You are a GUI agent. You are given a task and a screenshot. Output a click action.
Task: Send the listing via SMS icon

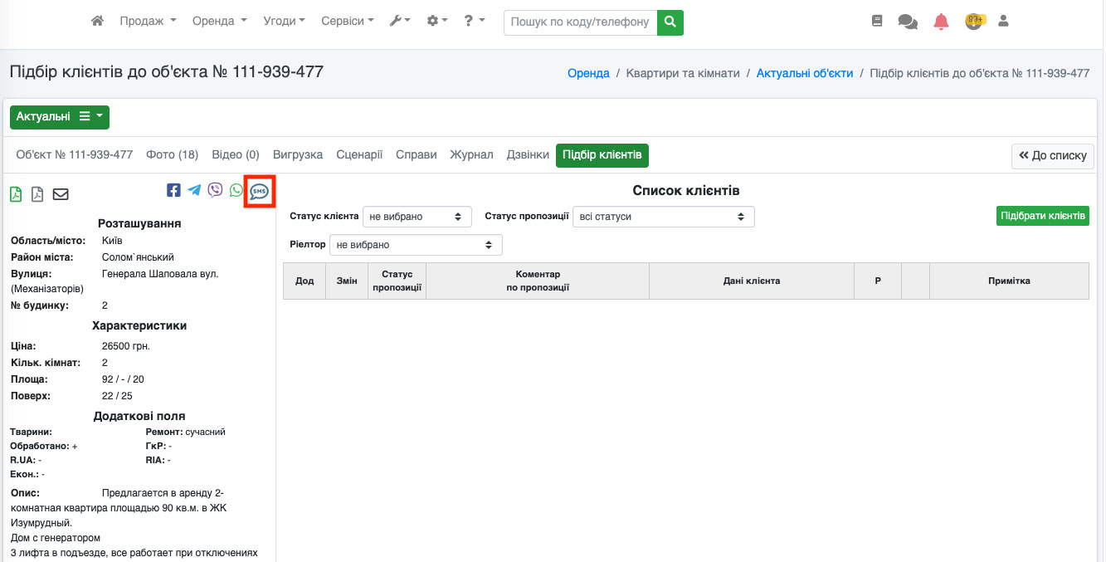260,191
